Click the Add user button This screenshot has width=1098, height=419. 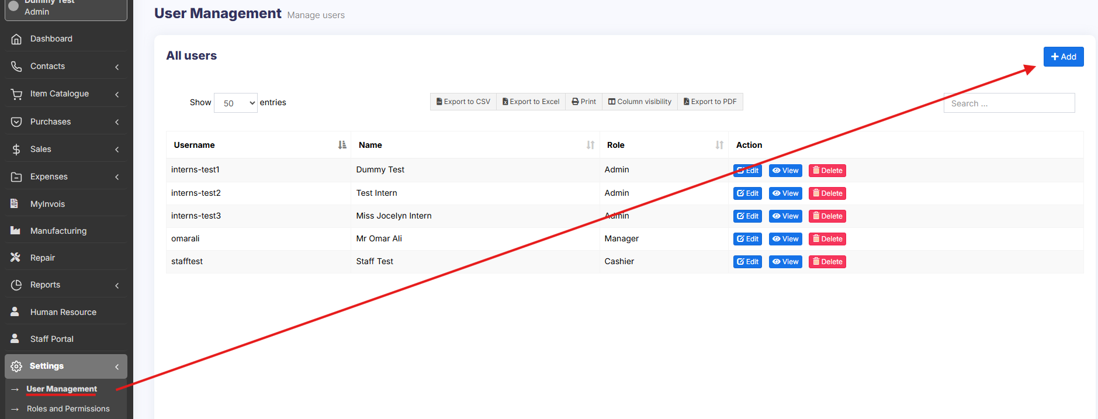(x=1063, y=57)
